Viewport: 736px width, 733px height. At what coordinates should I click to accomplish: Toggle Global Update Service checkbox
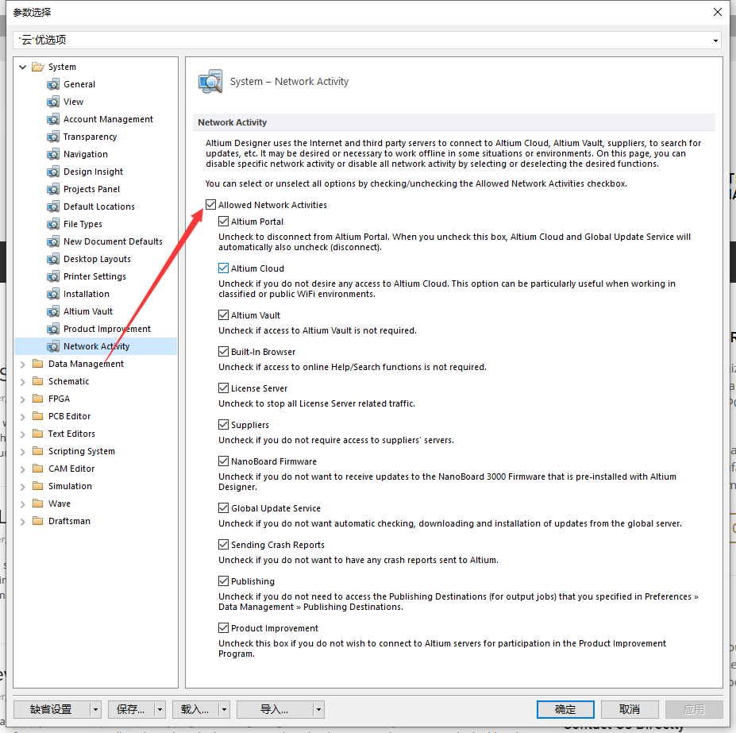point(223,508)
